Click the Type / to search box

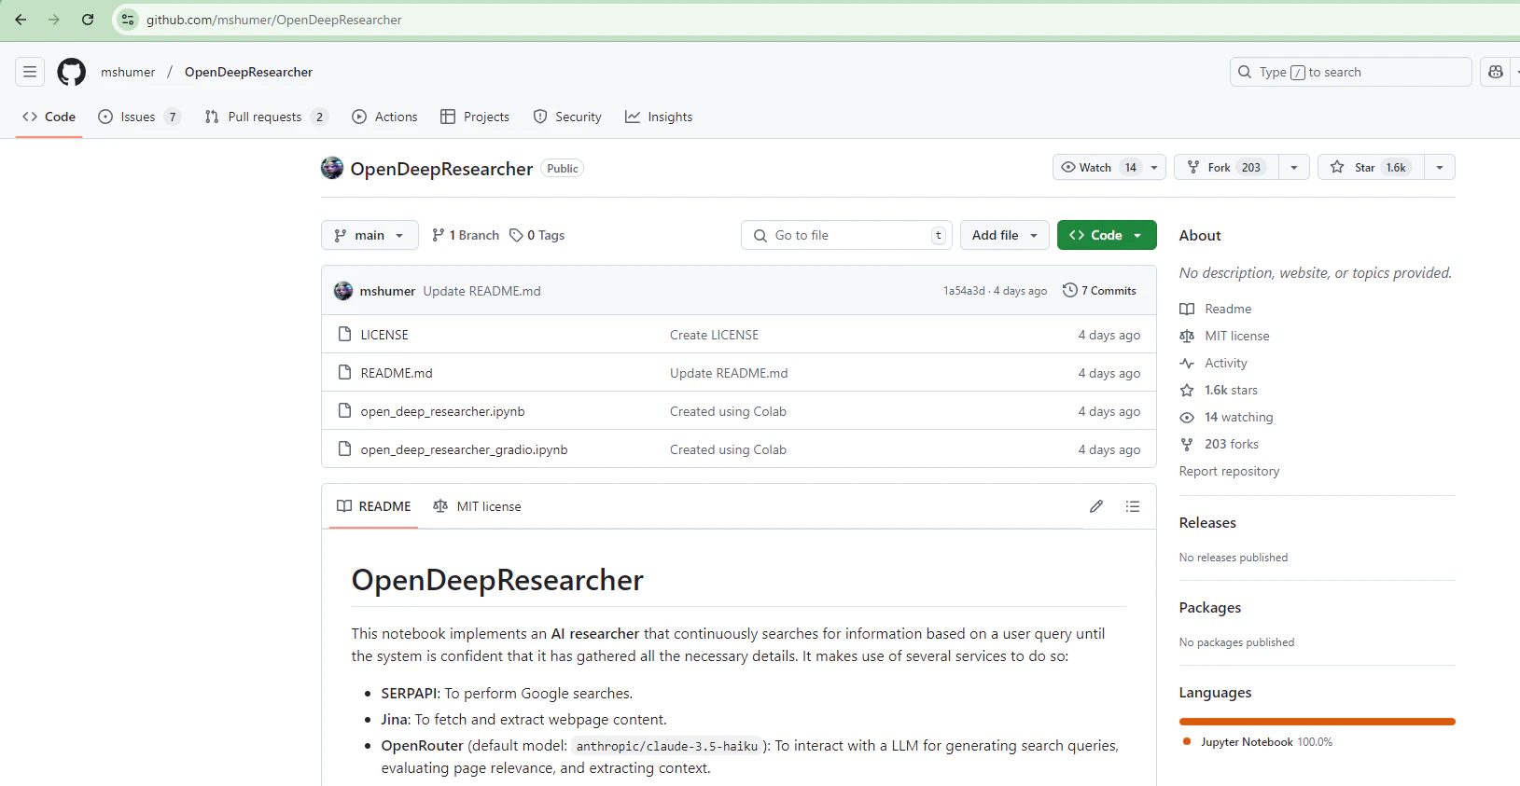(x=1350, y=72)
